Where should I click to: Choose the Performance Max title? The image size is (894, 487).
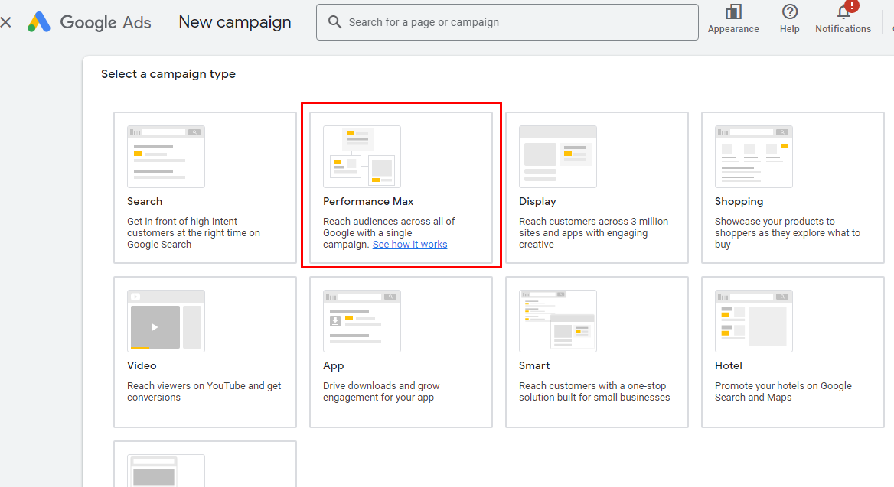(x=368, y=201)
